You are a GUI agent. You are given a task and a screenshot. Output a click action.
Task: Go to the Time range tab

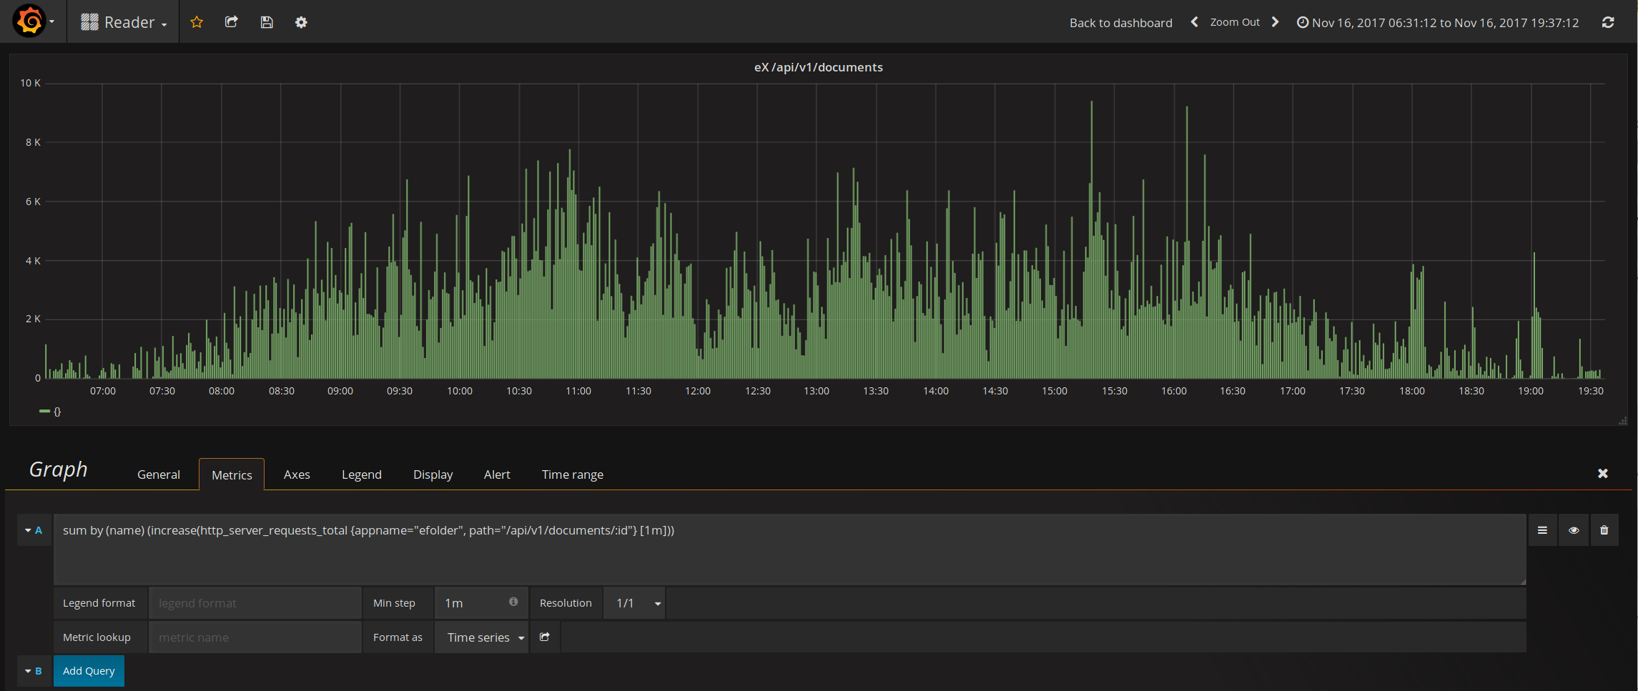(x=573, y=474)
